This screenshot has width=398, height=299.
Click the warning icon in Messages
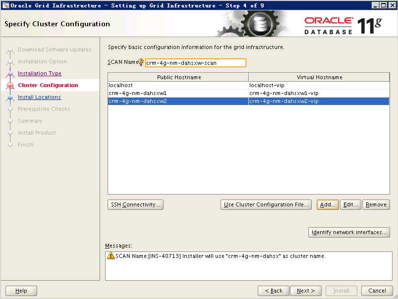tap(111, 255)
